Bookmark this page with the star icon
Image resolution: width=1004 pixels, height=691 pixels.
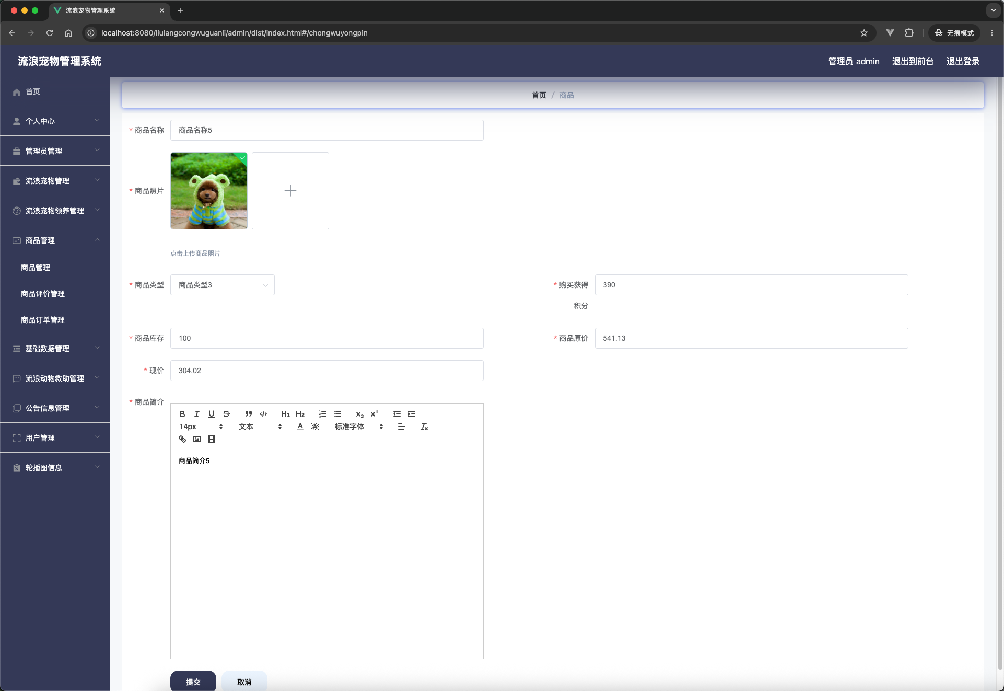pos(864,33)
